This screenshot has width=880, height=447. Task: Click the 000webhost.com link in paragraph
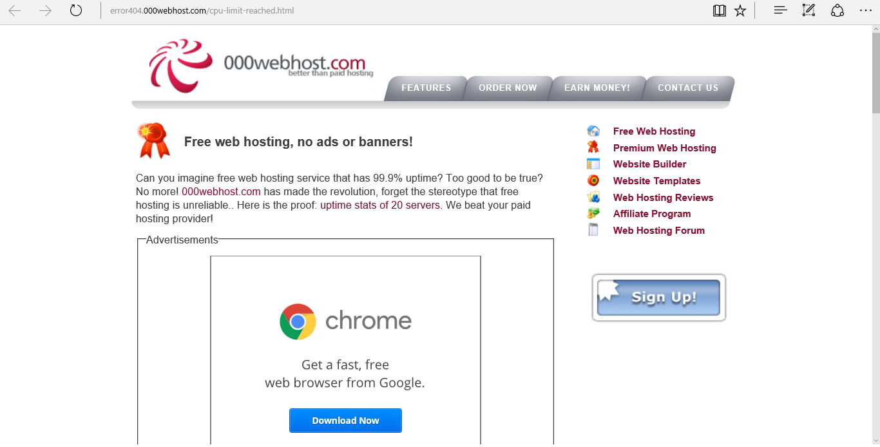coord(221,192)
